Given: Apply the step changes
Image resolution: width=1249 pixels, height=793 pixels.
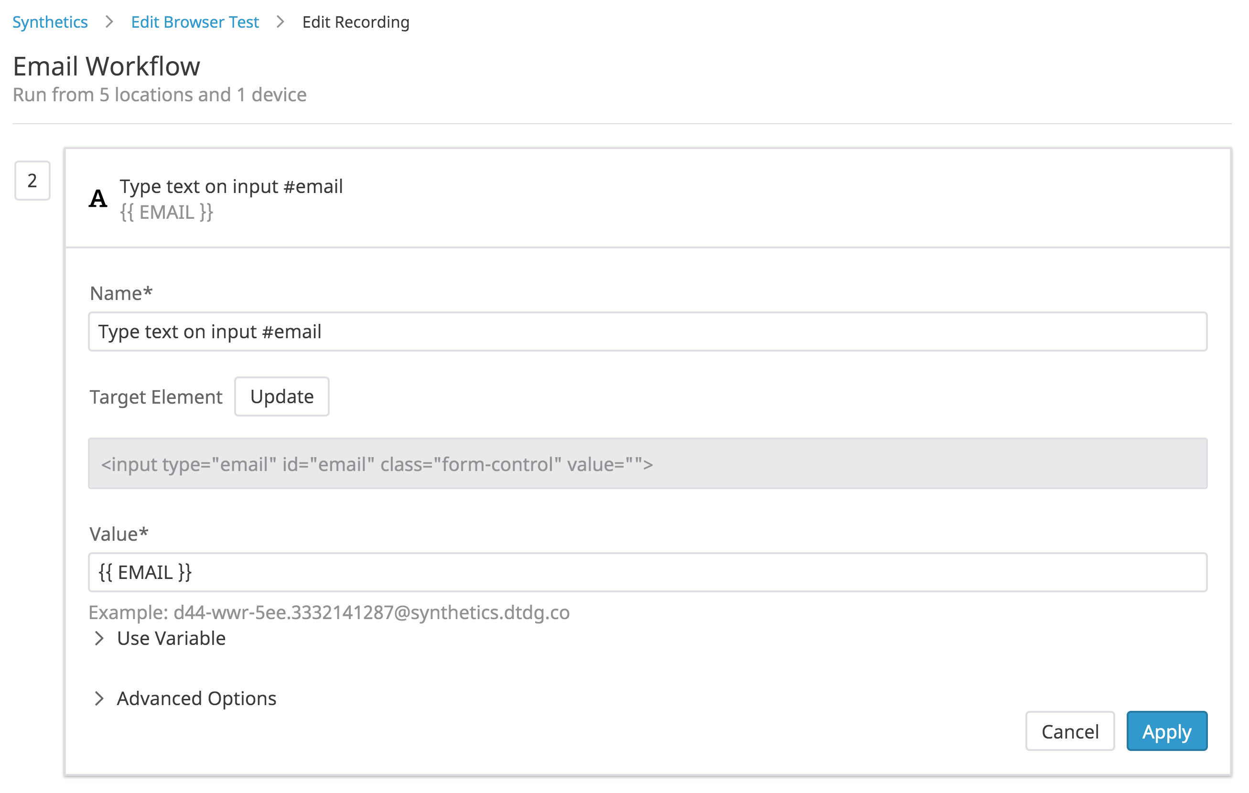Looking at the screenshot, I should pyautogui.click(x=1166, y=731).
